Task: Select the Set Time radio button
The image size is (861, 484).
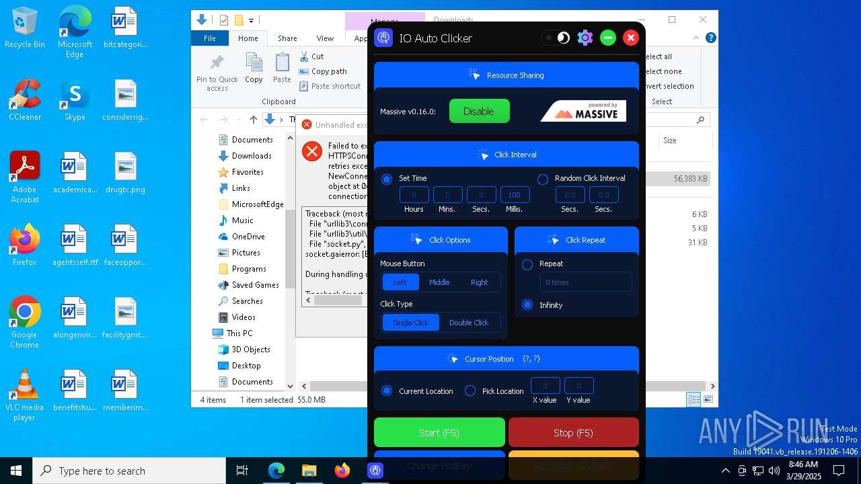Action: tap(387, 179)
